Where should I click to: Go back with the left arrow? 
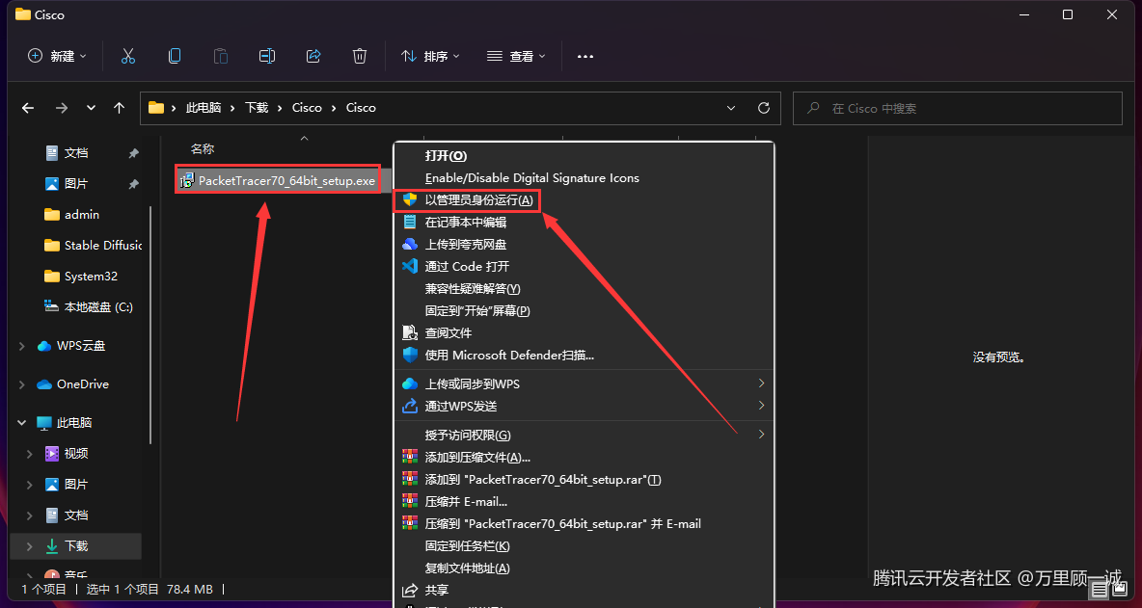click(28, 108)
